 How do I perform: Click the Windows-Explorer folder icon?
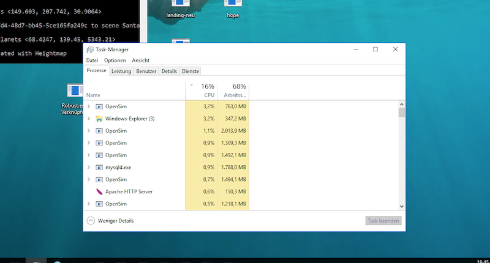point(99,119)
